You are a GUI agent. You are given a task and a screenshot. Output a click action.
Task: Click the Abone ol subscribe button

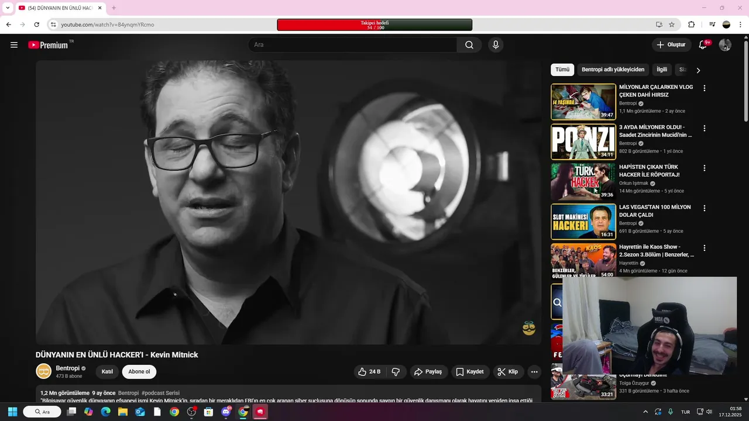tap(139, 372)
